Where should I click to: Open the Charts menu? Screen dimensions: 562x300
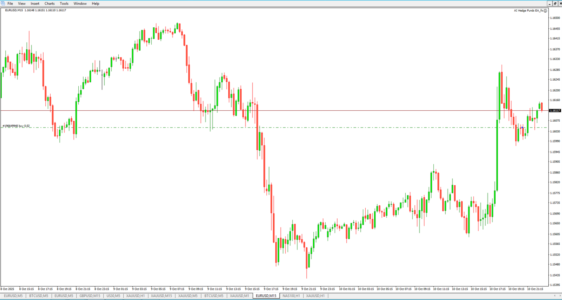tap(50, 4)
